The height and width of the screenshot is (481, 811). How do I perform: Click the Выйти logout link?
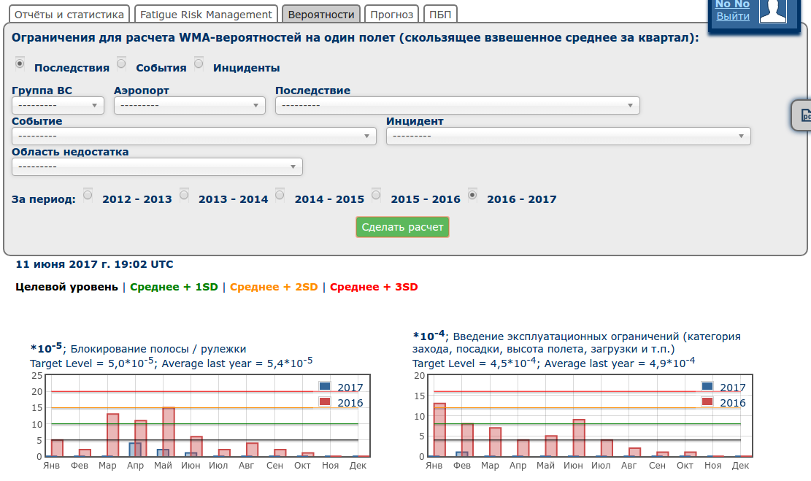[732, 15]
